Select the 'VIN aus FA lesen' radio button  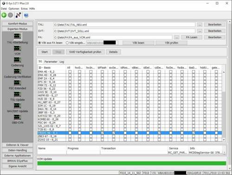pyautogui.click(x=39, y=43)
